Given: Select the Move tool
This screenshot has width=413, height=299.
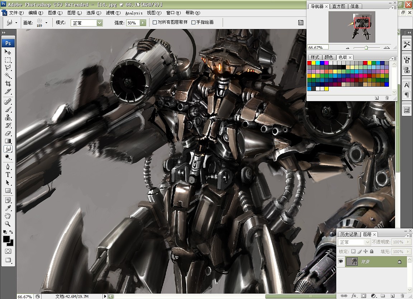Looking at the screenshot, I should [x=8, y=52].
